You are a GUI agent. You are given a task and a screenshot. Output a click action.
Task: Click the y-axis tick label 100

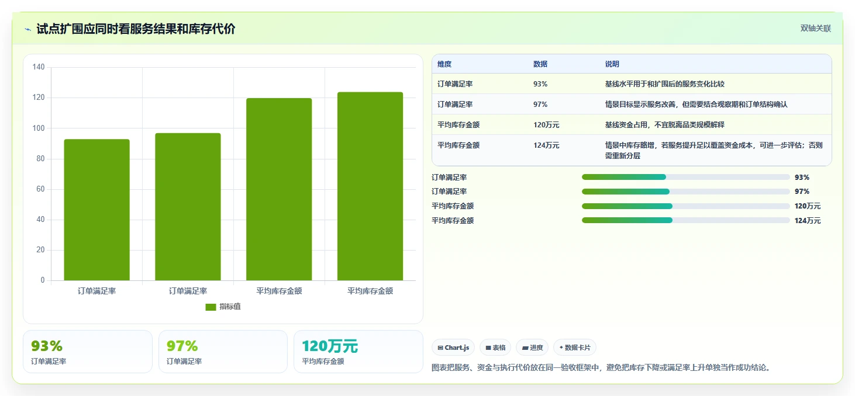tap(39, 128)
